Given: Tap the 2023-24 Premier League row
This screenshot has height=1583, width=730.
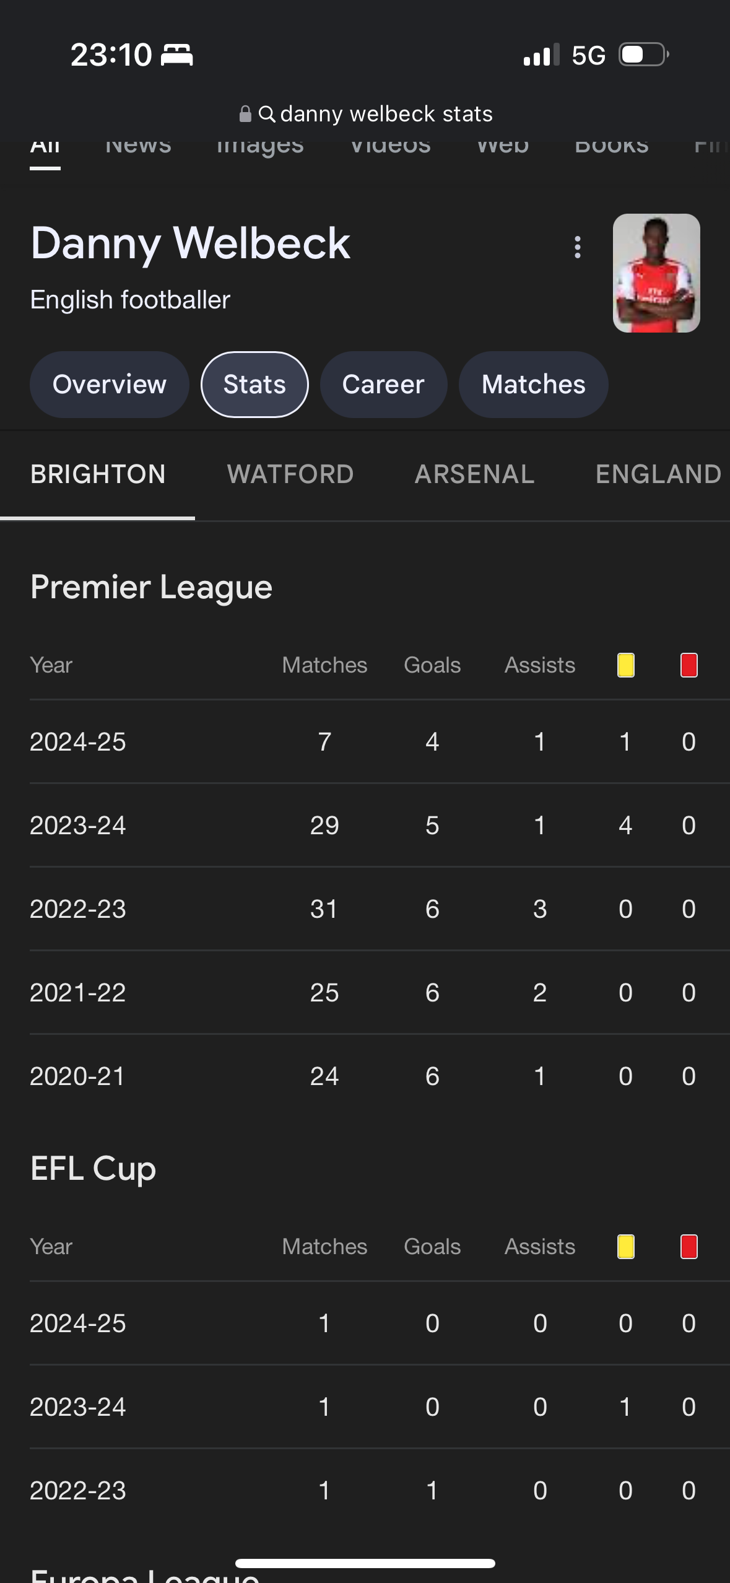Looking at the screenshot, I should point(365,826).
